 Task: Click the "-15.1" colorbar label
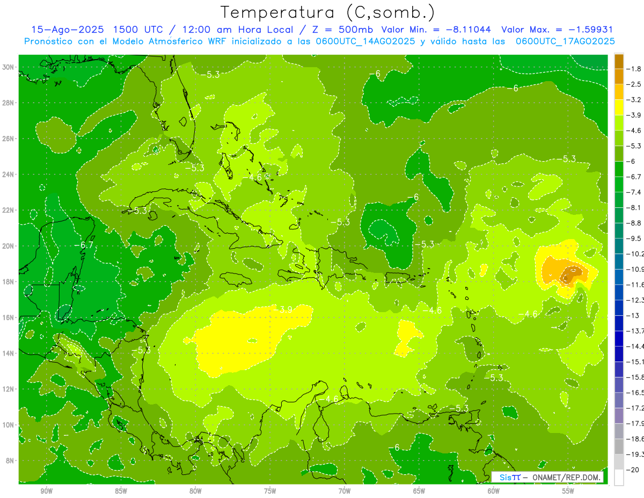pos(636,362)
